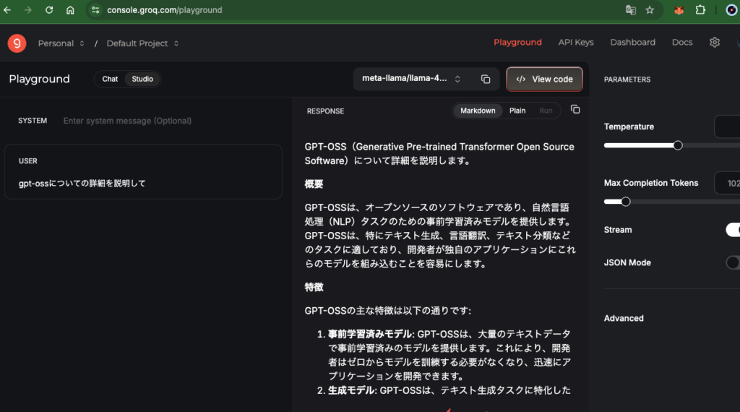The width and height of the screenshot is (740, 412).
Task: Open site information icon in address bar
Action: click(95, 10)
